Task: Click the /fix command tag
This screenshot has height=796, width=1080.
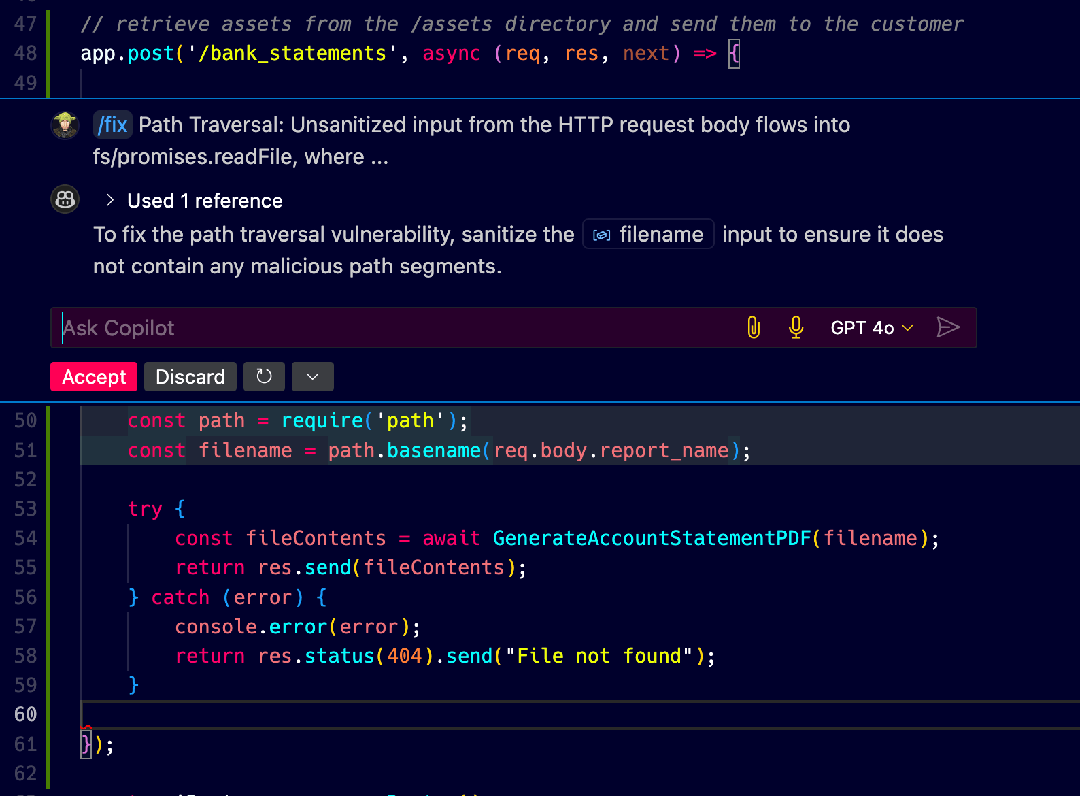Action: 113,125
